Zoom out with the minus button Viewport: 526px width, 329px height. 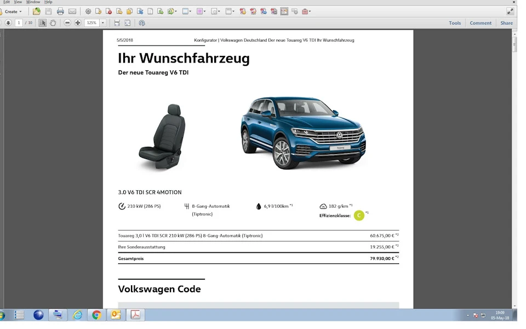click(67, 23)
